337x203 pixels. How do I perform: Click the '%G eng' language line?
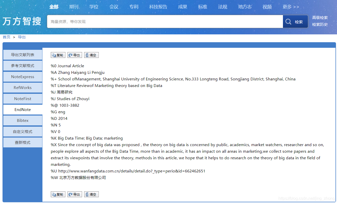point(58,112)
